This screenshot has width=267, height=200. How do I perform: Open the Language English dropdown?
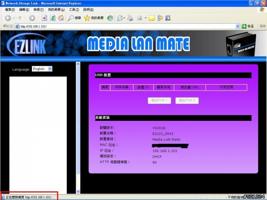pos(42,69)
